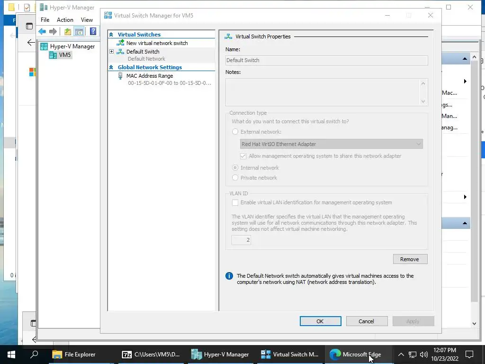The image size is (485, 364).
Task: Click the up-folder icon in Hyper-V toolbar
Action: click(67, 31)
